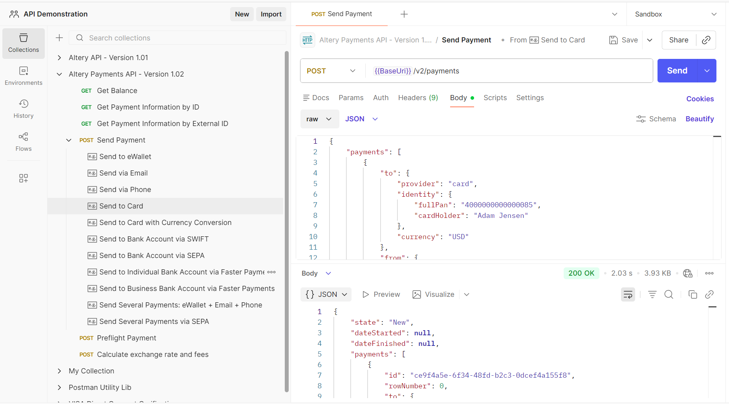Open the Save options chevron
Screen dimensions: 729x404
pyautogui.click(x=650, y=40)
